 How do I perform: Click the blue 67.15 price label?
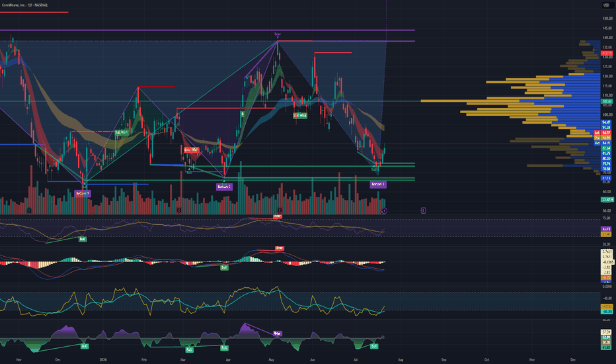pos(606,178)
